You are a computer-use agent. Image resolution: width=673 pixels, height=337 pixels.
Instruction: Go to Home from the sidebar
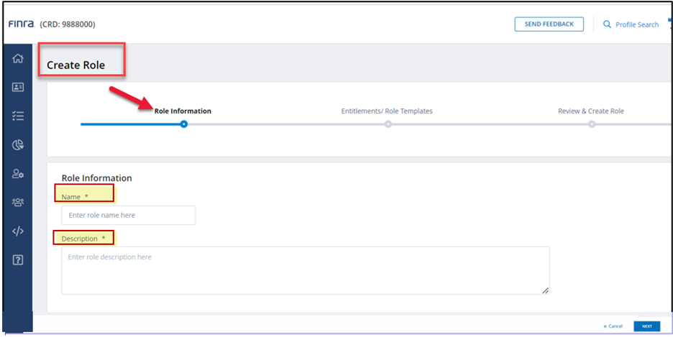tap(18, 59)
